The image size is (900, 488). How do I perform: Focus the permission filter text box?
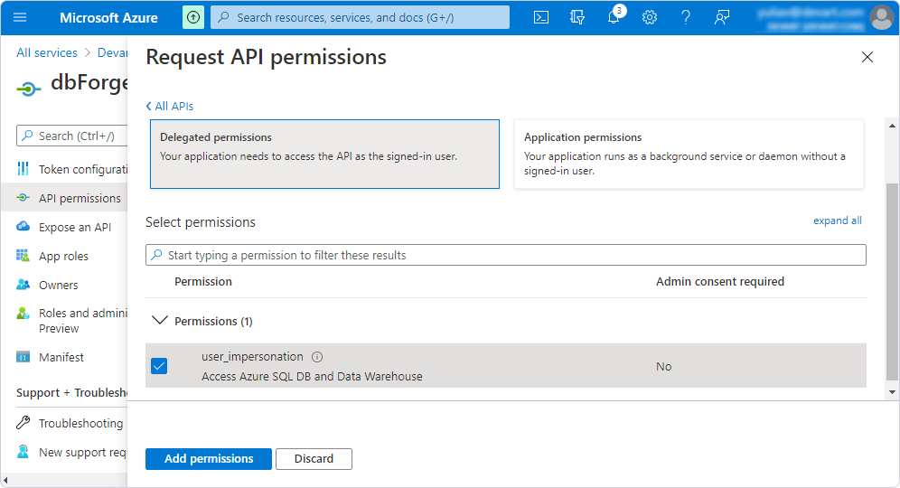click(506, 255)
